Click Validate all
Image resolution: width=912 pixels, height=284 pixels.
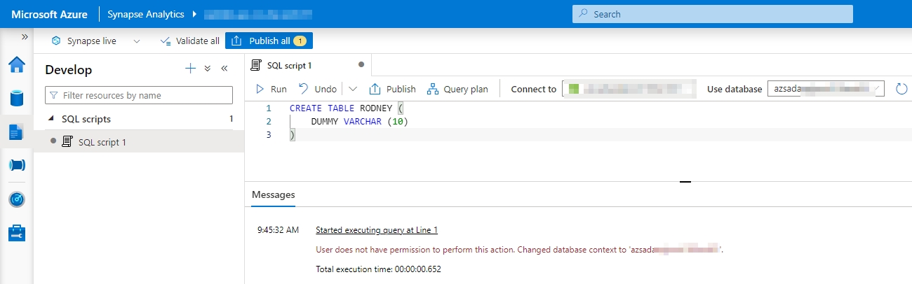pos(189,41)
